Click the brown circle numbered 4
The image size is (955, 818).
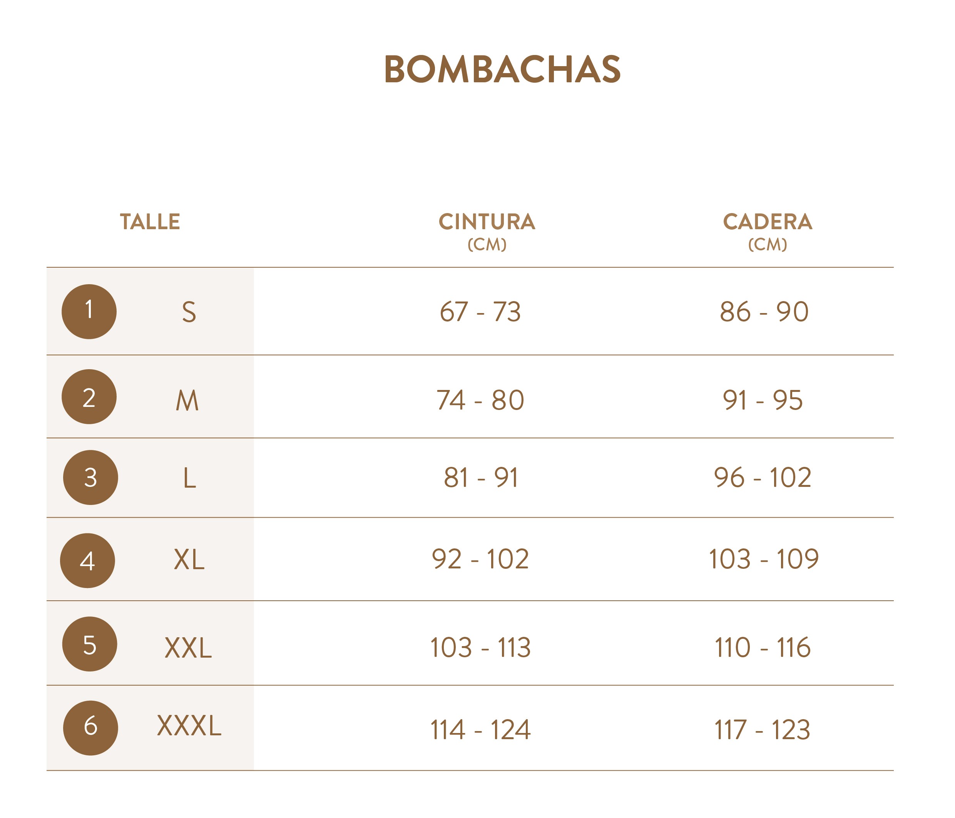point(88,561)
